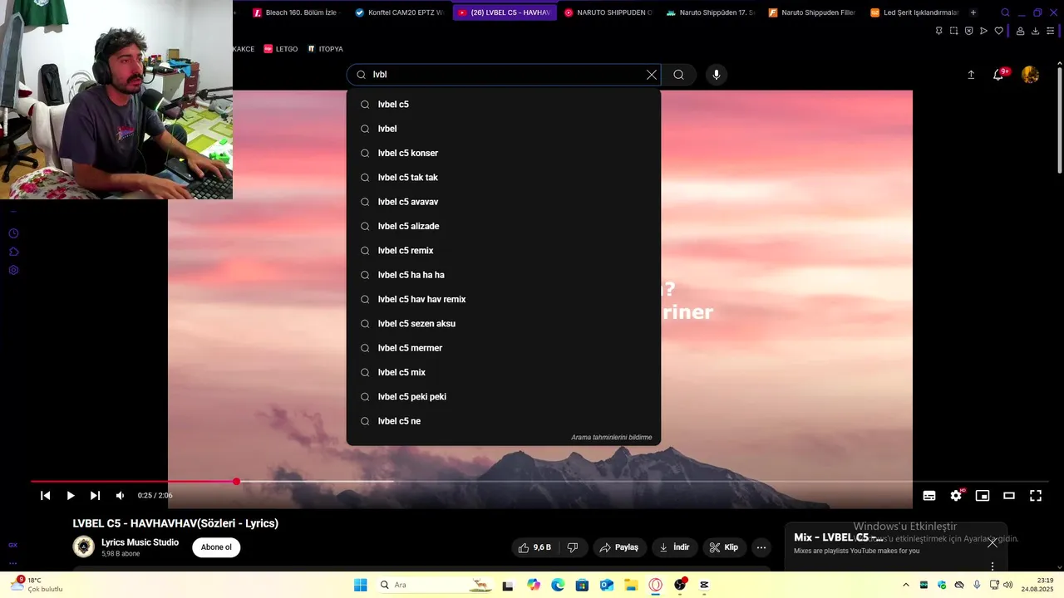Open more actions (three dots) beside Klip
The height and width of the screenshot is (598, 1064).
[761, 547]
